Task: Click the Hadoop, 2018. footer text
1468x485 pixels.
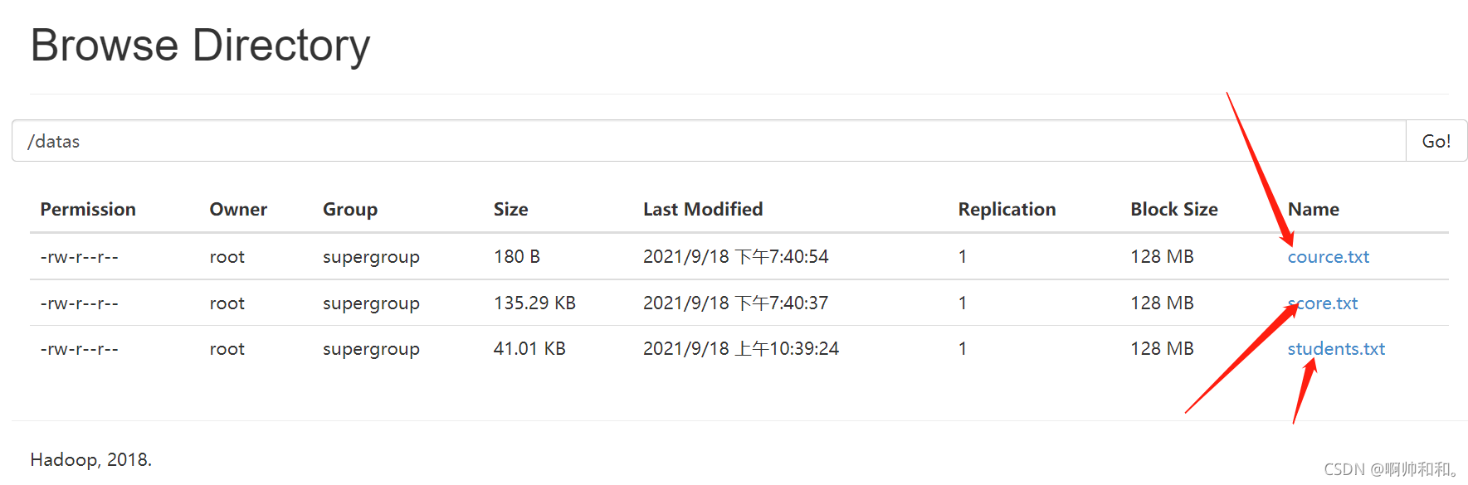Action: [x=91, y=459]
